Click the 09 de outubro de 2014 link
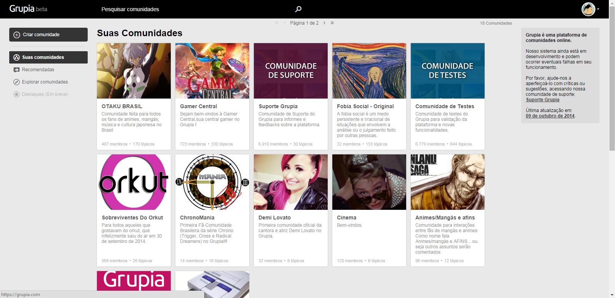This screenshot has width=615, height=298. [x=550, y=116]
